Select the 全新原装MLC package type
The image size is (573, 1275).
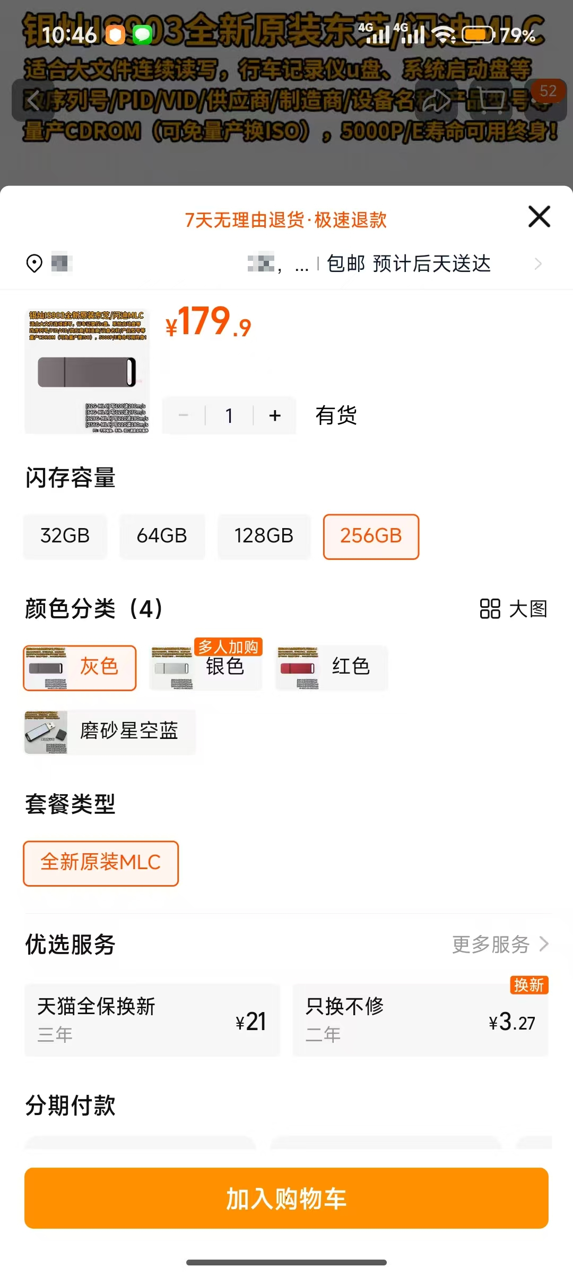pos(101,863)
